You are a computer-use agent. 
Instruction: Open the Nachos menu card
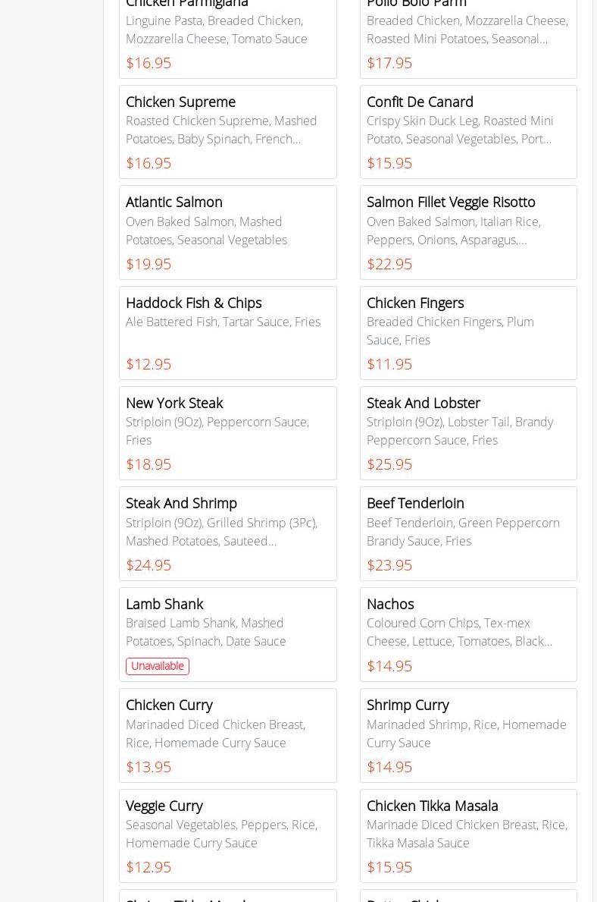467,634
